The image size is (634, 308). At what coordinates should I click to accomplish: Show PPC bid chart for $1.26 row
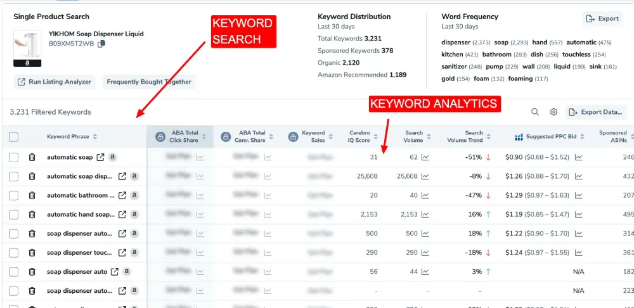tap(579, 176)
